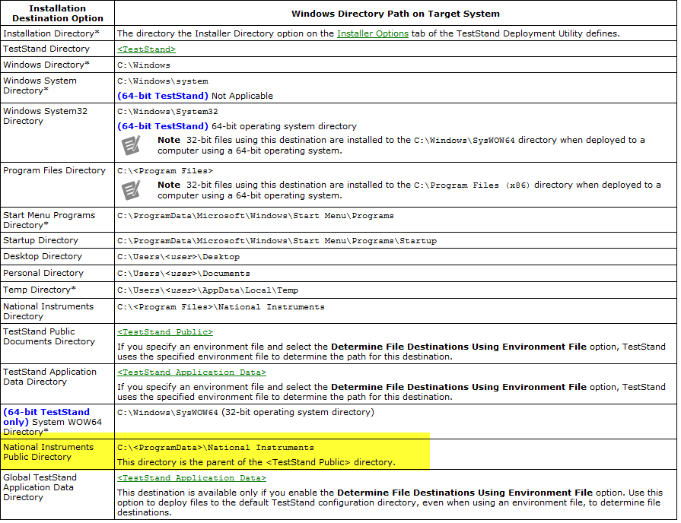Click C:\<Program Files>\National Instruments path
Viewport: 681px width, 523px height.
(221, 307)
